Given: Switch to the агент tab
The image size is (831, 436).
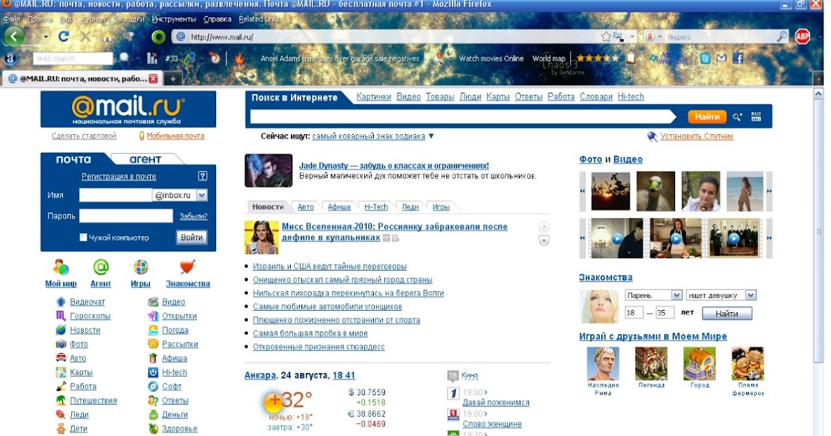Looking at the screenshot, I should (x=144, y=159).
